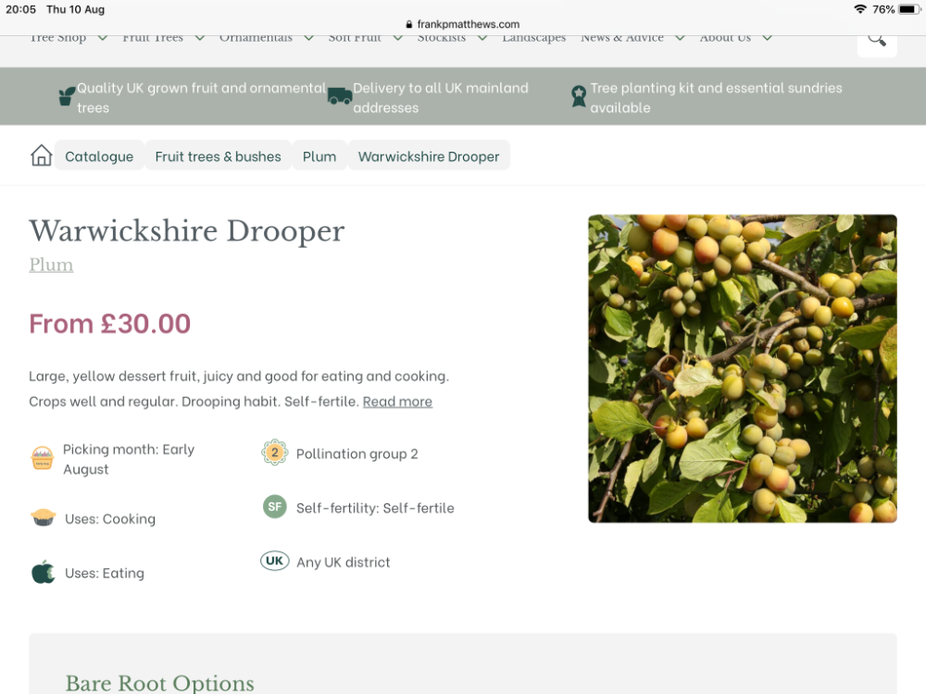Open the Landscapes menu item

[534, 38]
